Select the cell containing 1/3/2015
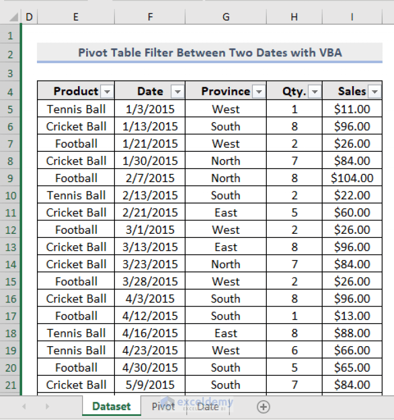The height and width of the screenshot is (420, 394). pos(149,109)
